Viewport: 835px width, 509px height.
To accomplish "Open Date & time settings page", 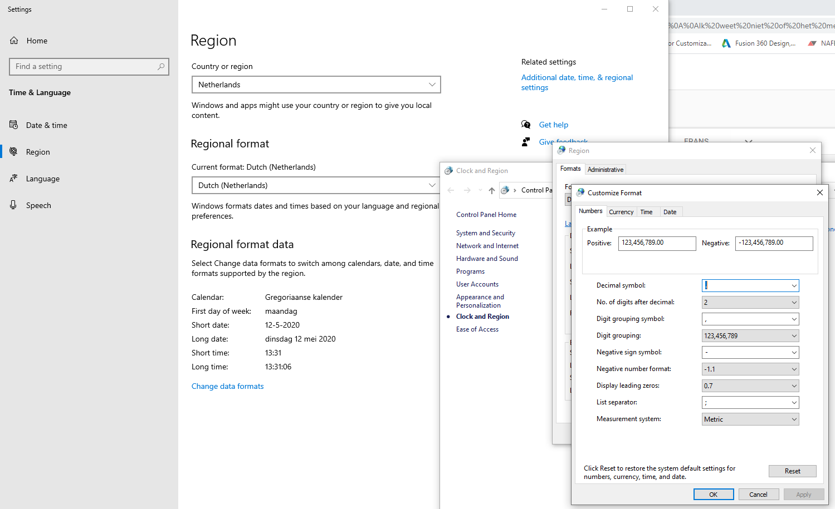I will (46, 125).
